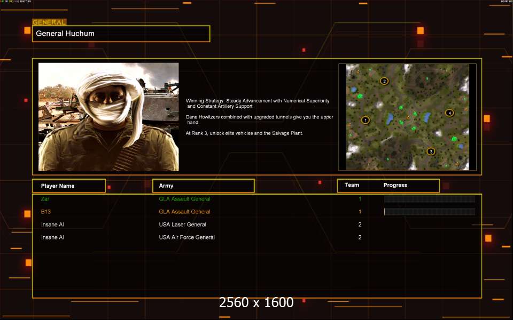Click the Progress column header

[395, 185]
